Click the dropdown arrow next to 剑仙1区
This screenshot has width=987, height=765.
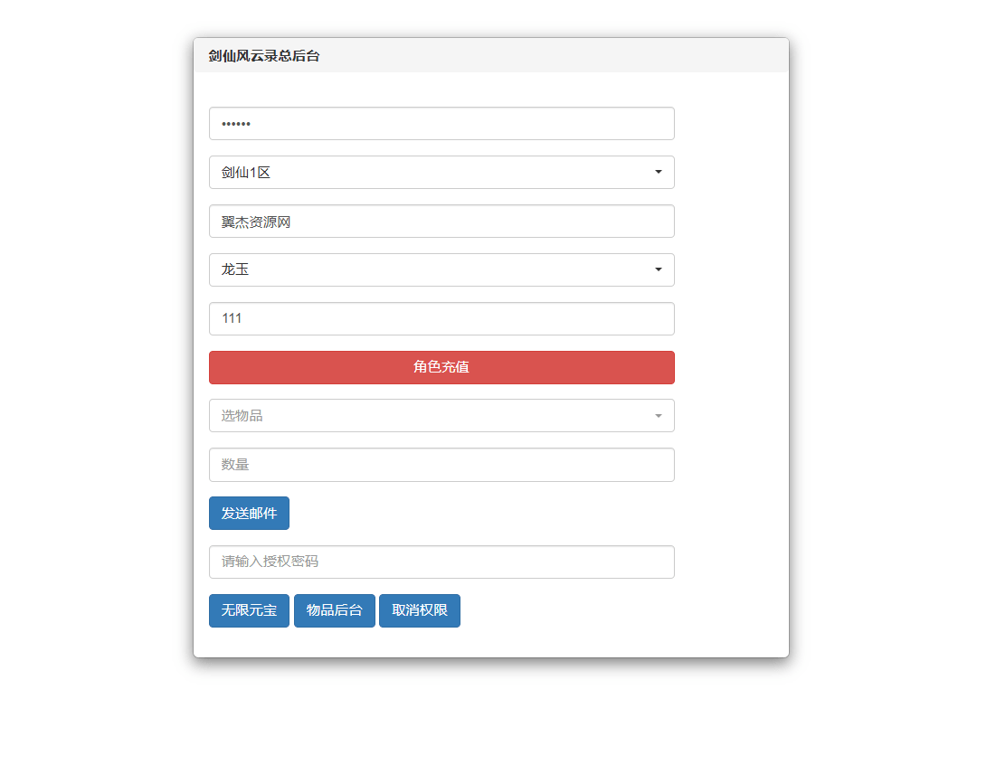tap(658, 172)
